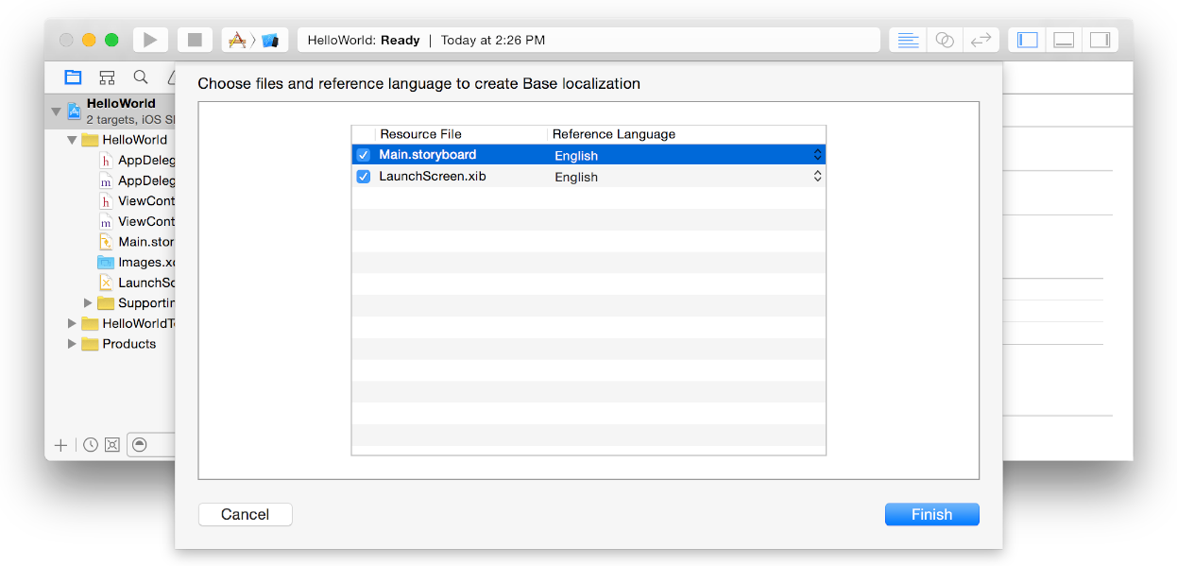Expand the Products group
This screenshot has height=566, width=1177.
[x=71, y=344]
